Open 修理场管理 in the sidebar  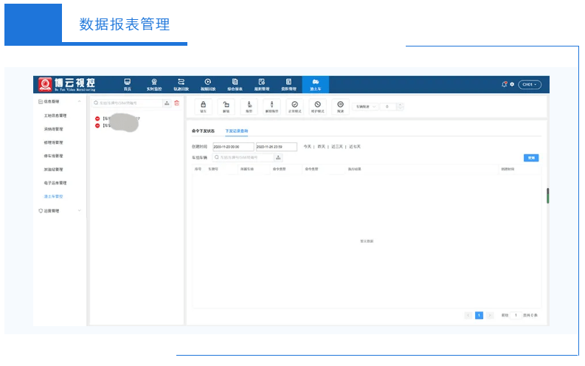pyautogui.click(x=53, y=142)
